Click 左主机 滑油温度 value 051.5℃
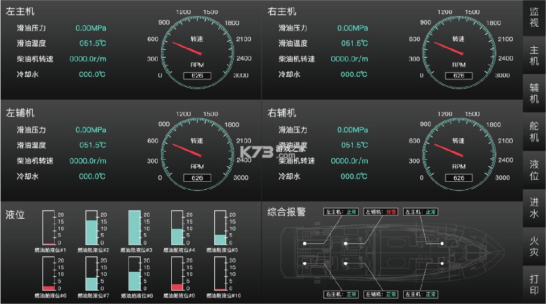This screenshot has height=304, width=546. (x=93, y=43)
